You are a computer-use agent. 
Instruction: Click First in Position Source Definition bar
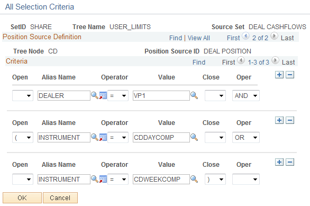233,38
